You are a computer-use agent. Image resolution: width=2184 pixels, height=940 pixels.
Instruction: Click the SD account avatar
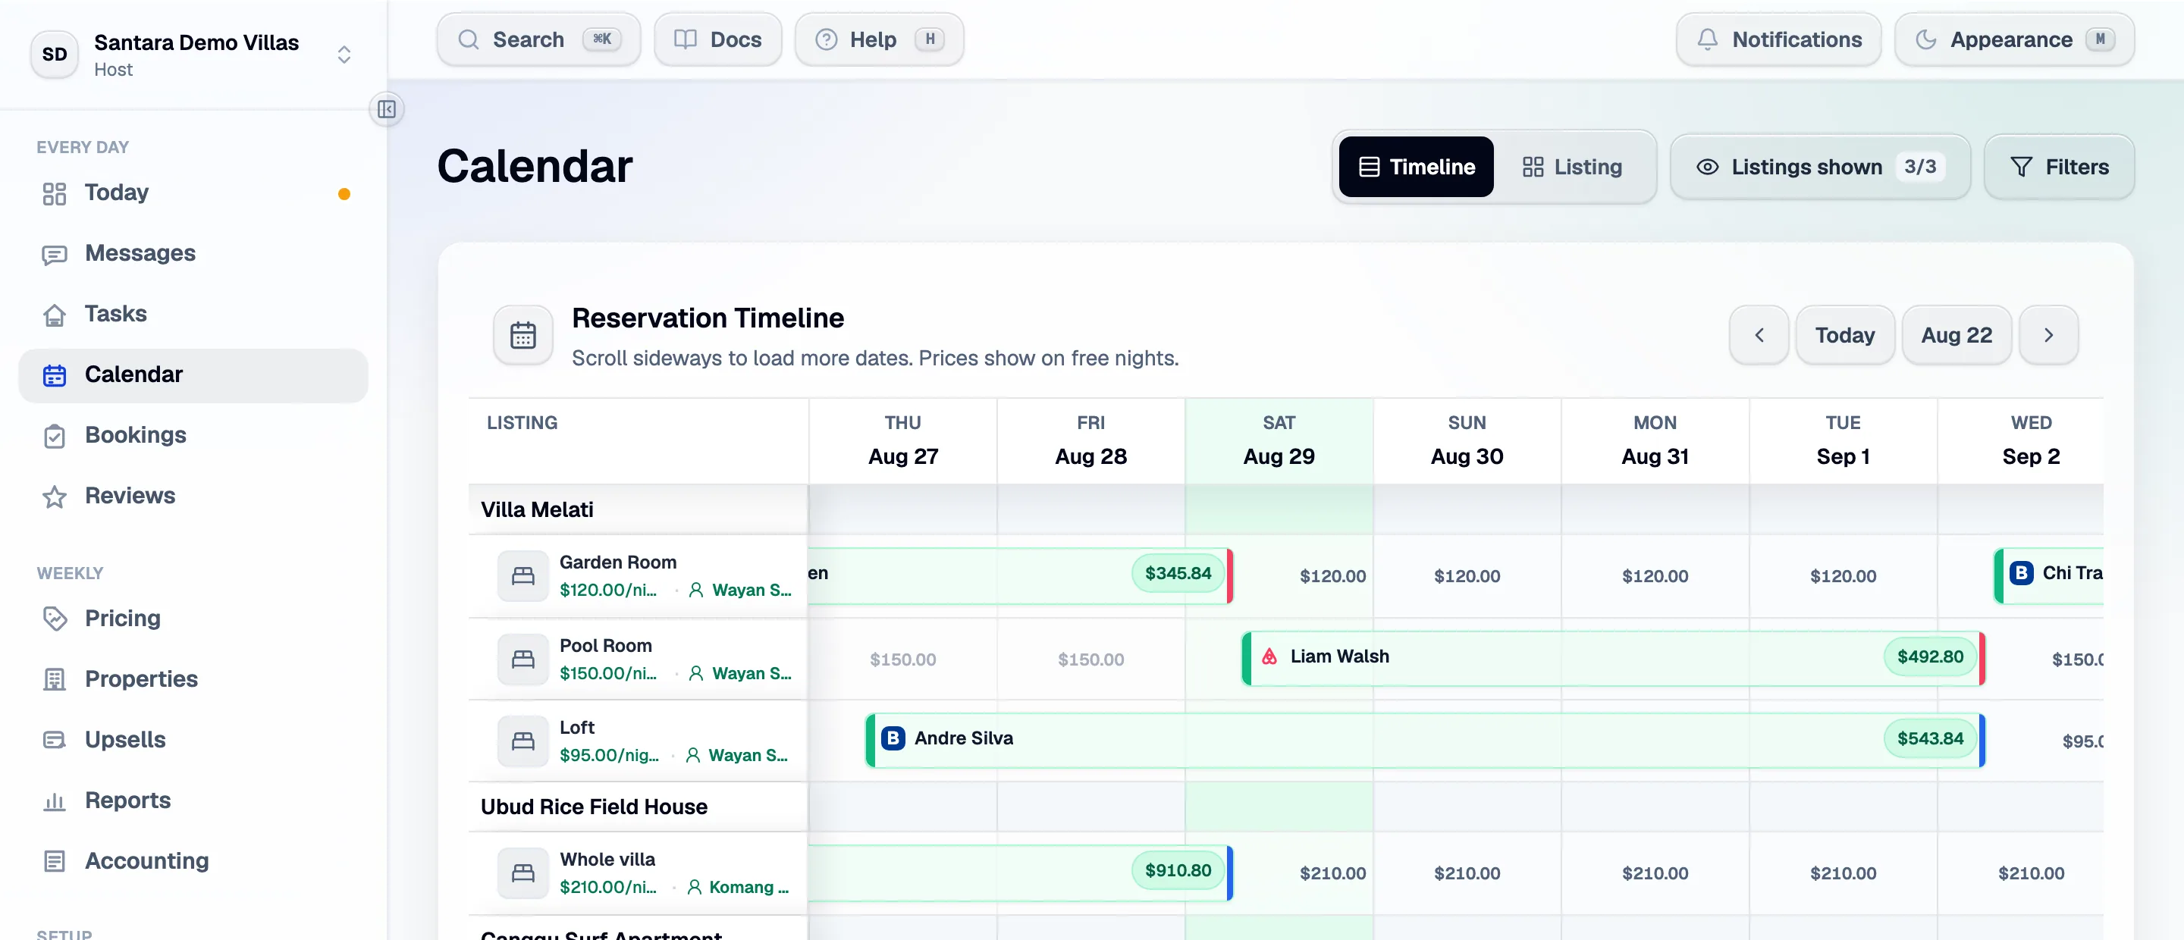(x=55, y=55)
